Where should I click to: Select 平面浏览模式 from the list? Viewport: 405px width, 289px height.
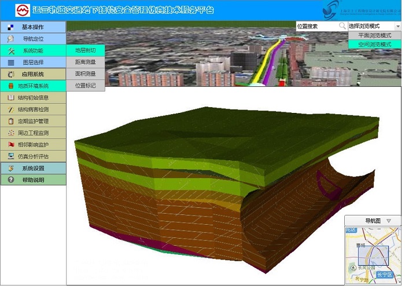(x=374, y=35)
